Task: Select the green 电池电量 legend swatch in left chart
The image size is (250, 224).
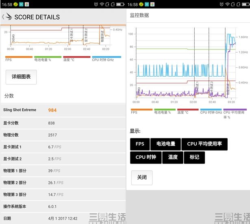Action: [48, 57]
